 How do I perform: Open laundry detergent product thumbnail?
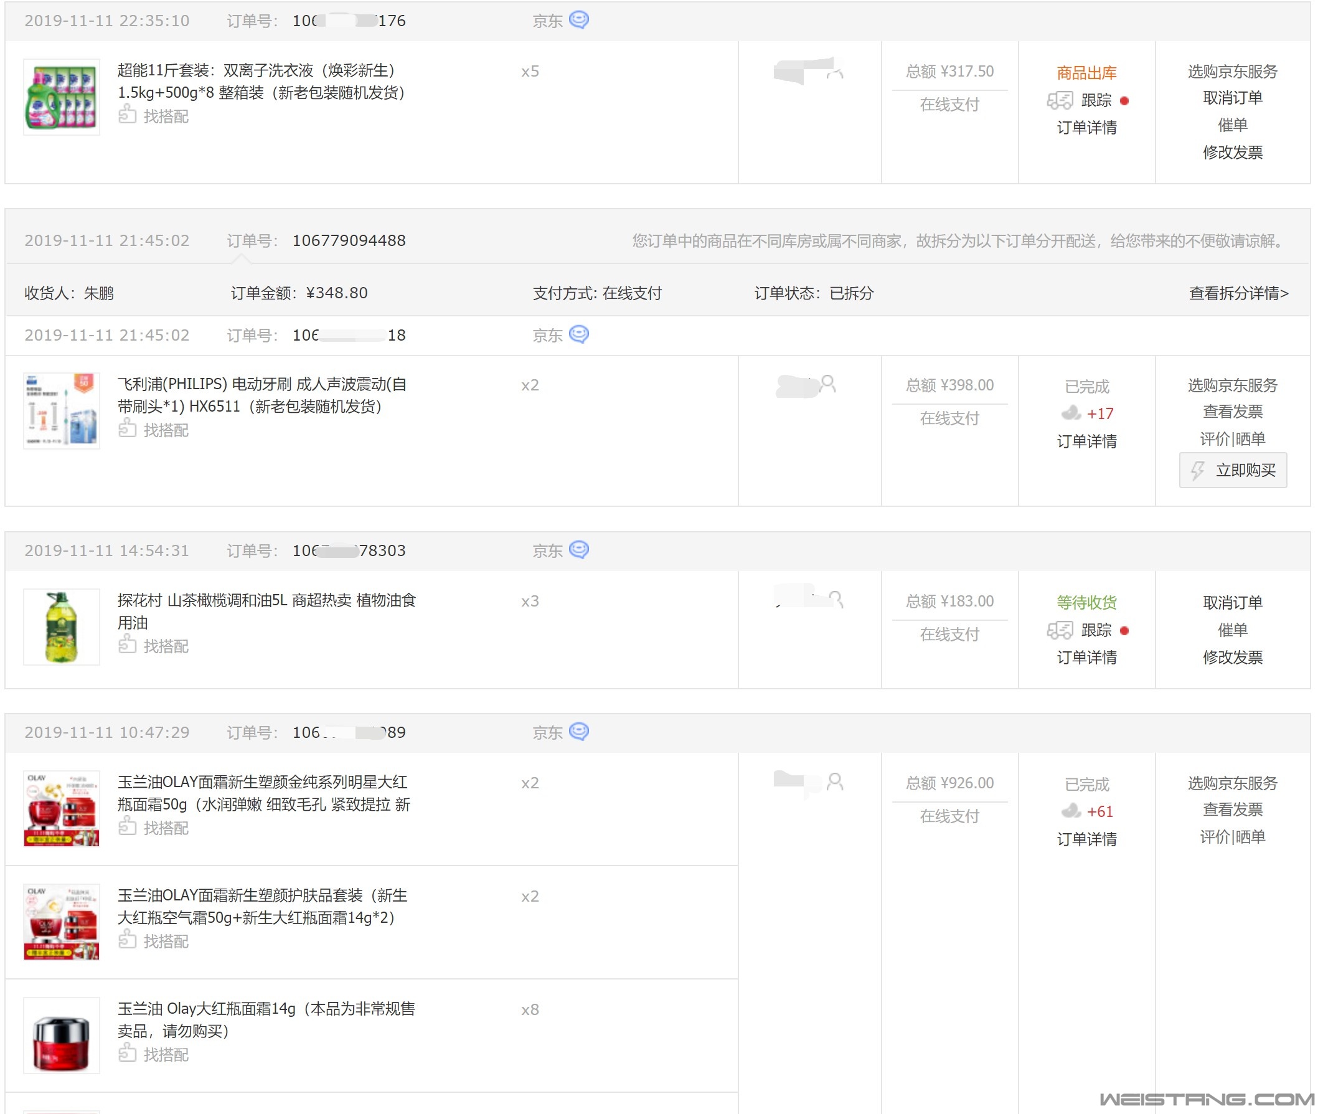tap(61, 97)
